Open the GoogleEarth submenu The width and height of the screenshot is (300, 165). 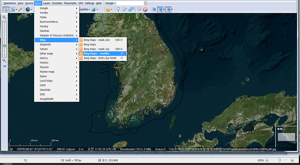(x=57, y=99)
